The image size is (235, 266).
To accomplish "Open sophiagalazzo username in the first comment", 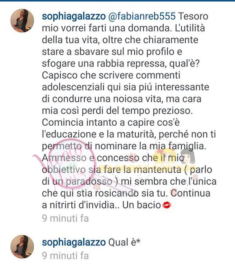I will 74,17.
